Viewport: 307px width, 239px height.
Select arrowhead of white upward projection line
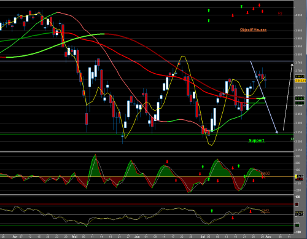[292, 65]
